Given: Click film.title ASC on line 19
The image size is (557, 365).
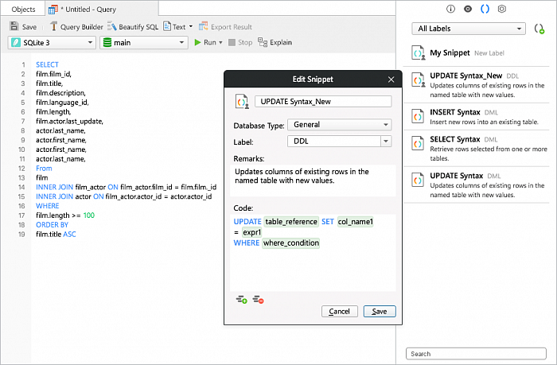Looking at the screenshot, I should [x=56, y=235].
